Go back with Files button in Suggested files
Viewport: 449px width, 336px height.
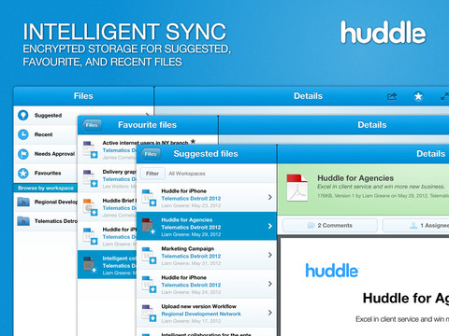click(x=151, y=154)
